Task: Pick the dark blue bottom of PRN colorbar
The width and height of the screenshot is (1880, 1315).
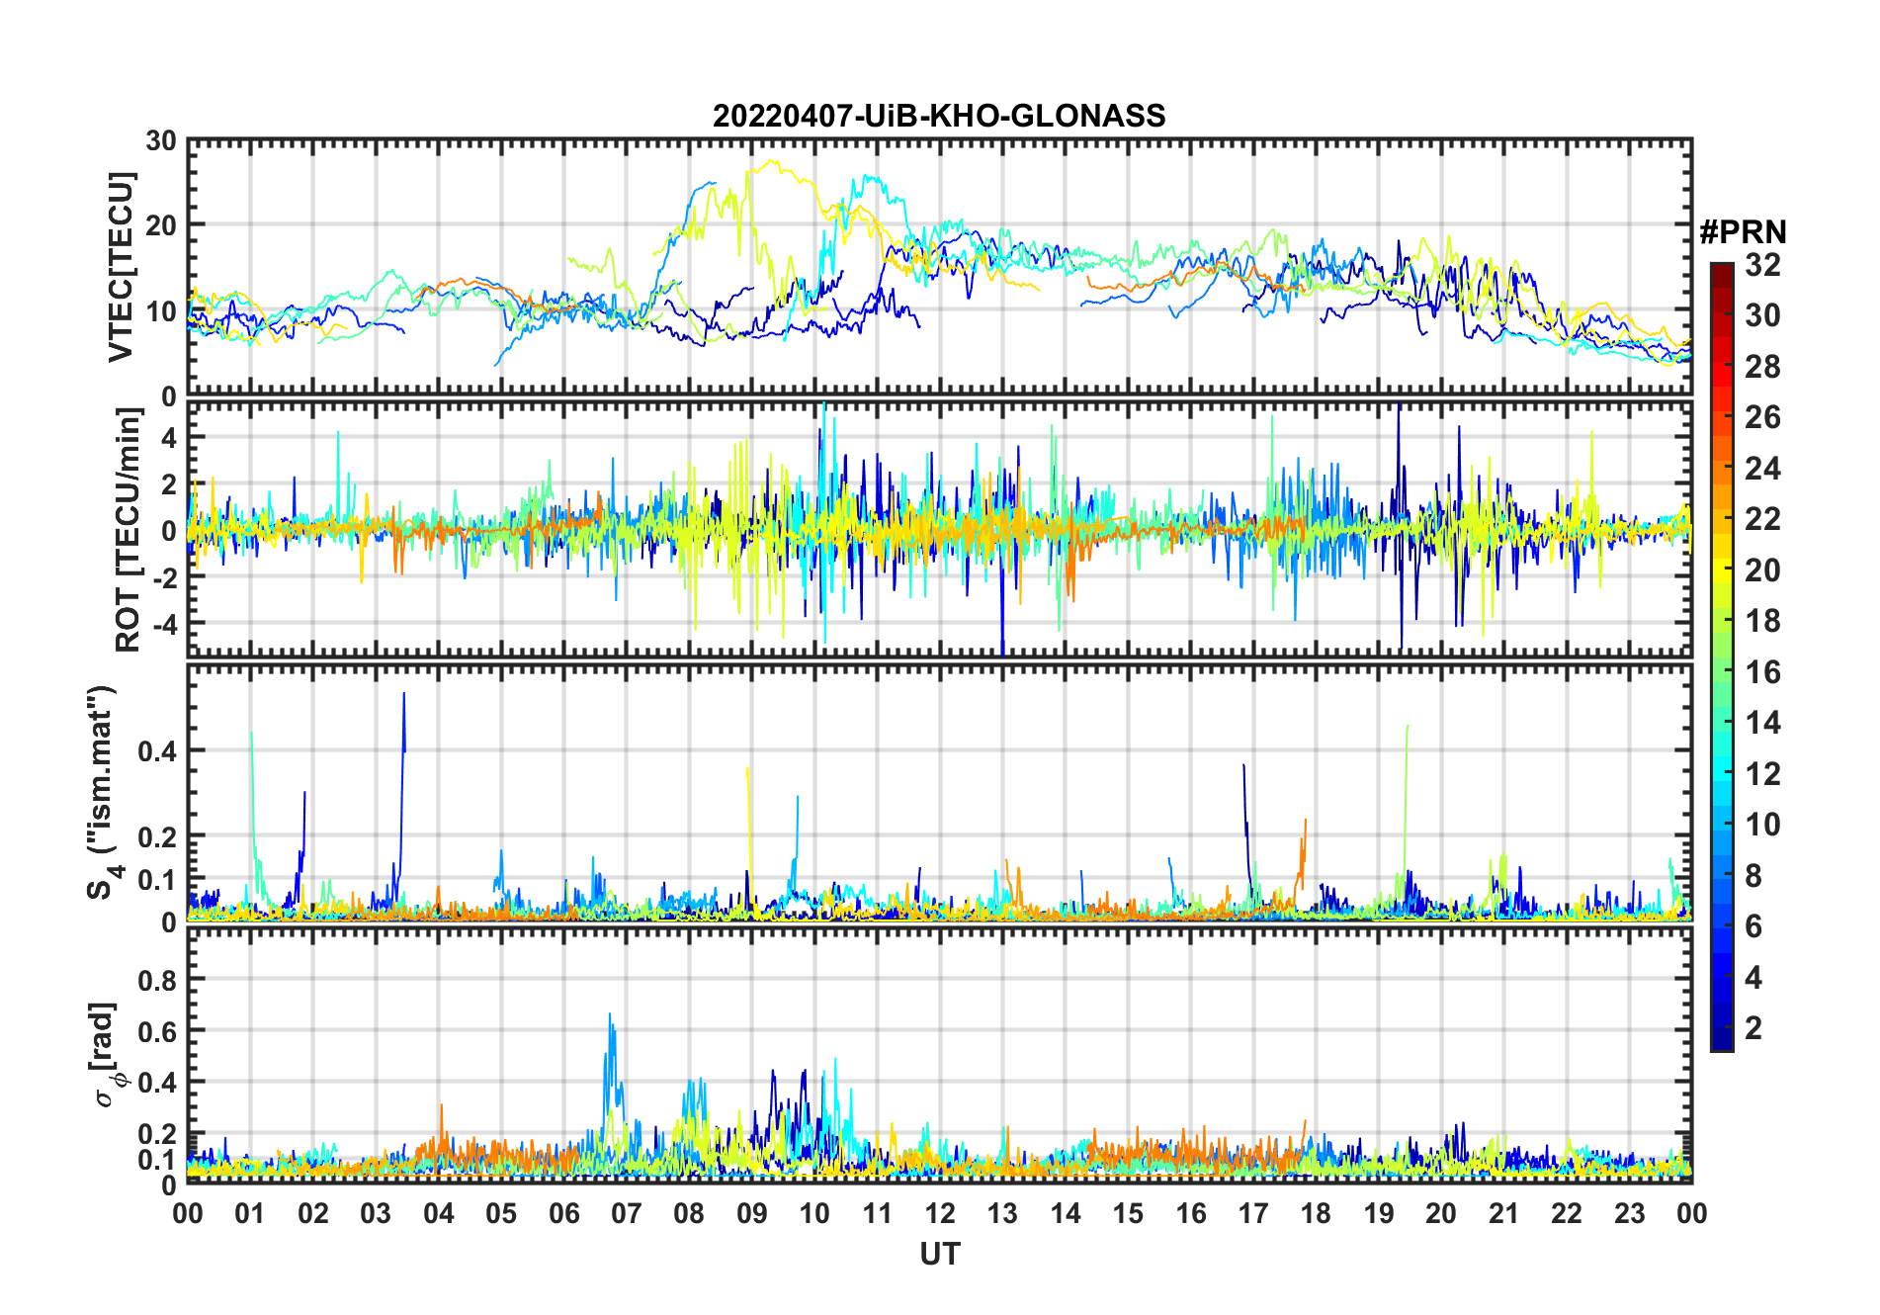Action: click(1722, 1036)
